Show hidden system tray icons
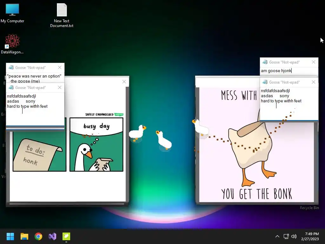 pyautogui.click(x=277, y=236)
